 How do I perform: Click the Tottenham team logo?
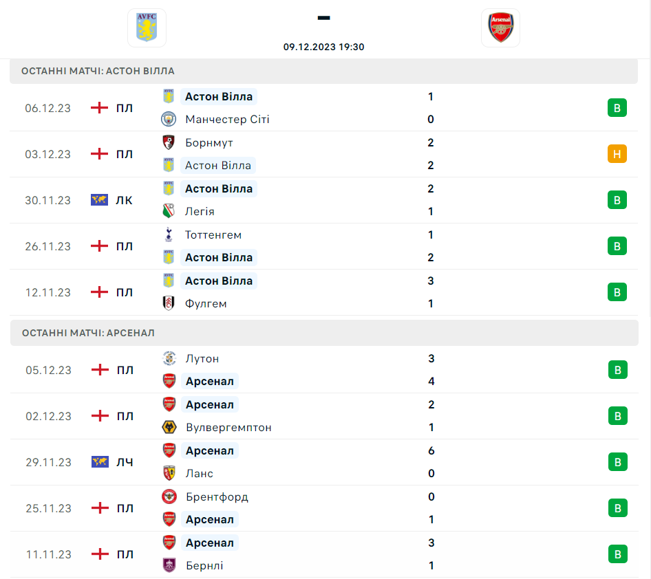169,234
